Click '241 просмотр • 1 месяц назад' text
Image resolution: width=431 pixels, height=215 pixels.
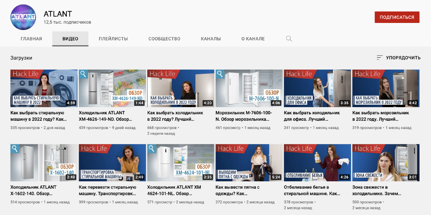coord(311,128)
